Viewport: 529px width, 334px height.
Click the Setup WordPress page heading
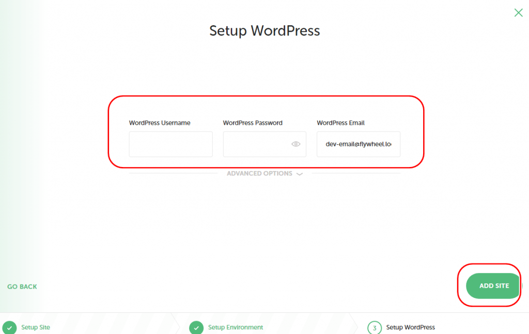tap(264, 30)
